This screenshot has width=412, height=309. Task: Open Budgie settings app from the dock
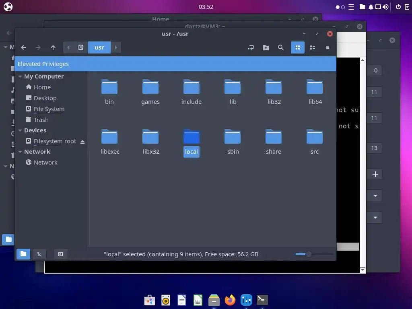tap(246, 300)
